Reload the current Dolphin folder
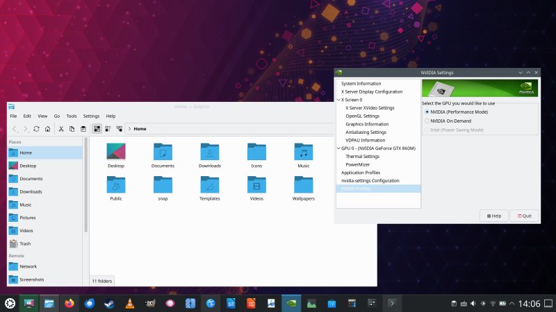 tap(36, 129)
